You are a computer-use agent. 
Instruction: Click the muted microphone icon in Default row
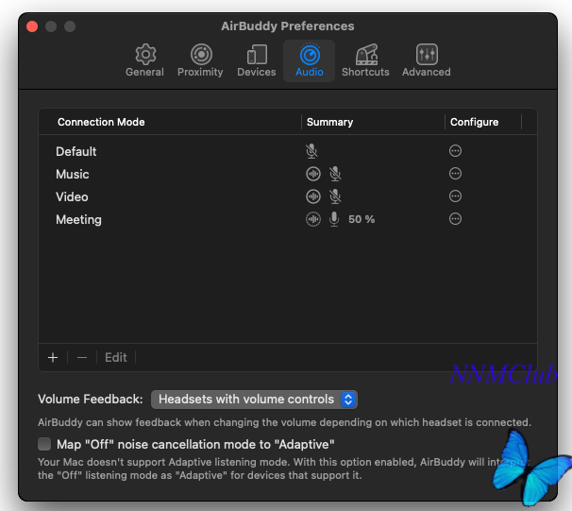click(x=311, y=151)
